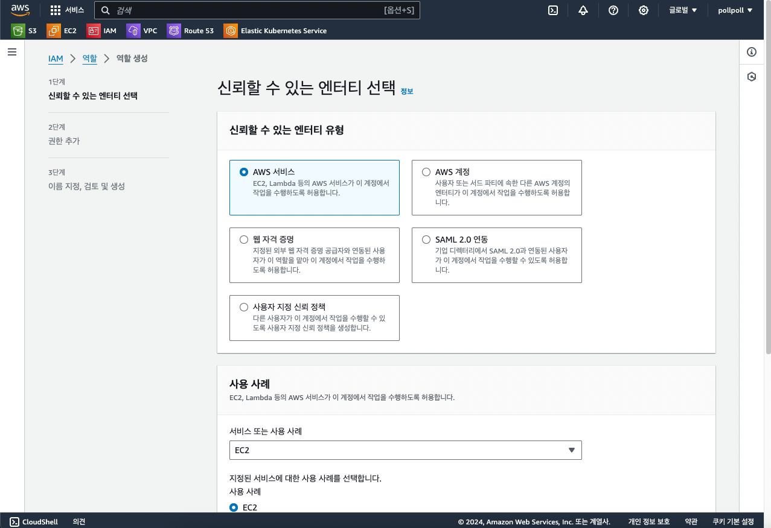Screen dimensions: 771x528
Task: Open the 서비스 grid menu icon
Action: [x=56, y=10]
